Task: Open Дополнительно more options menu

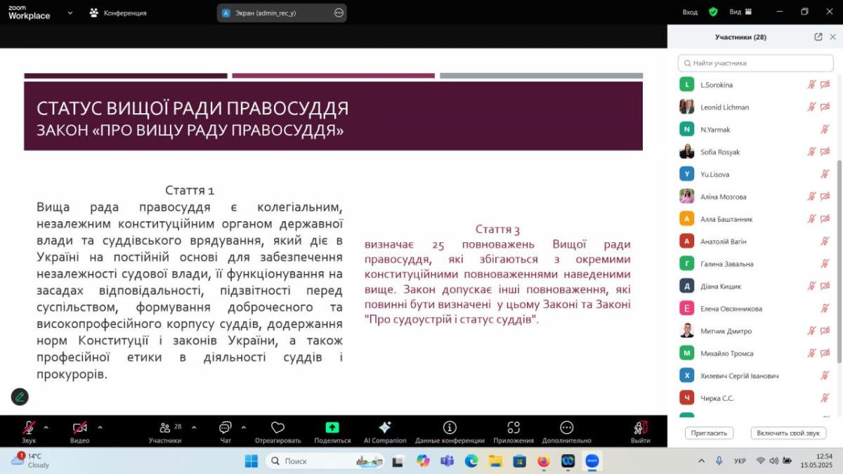Action: (567, 431)
